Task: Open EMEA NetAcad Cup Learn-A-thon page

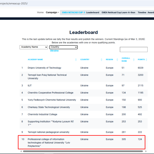Action: click(x=118, y=12)
